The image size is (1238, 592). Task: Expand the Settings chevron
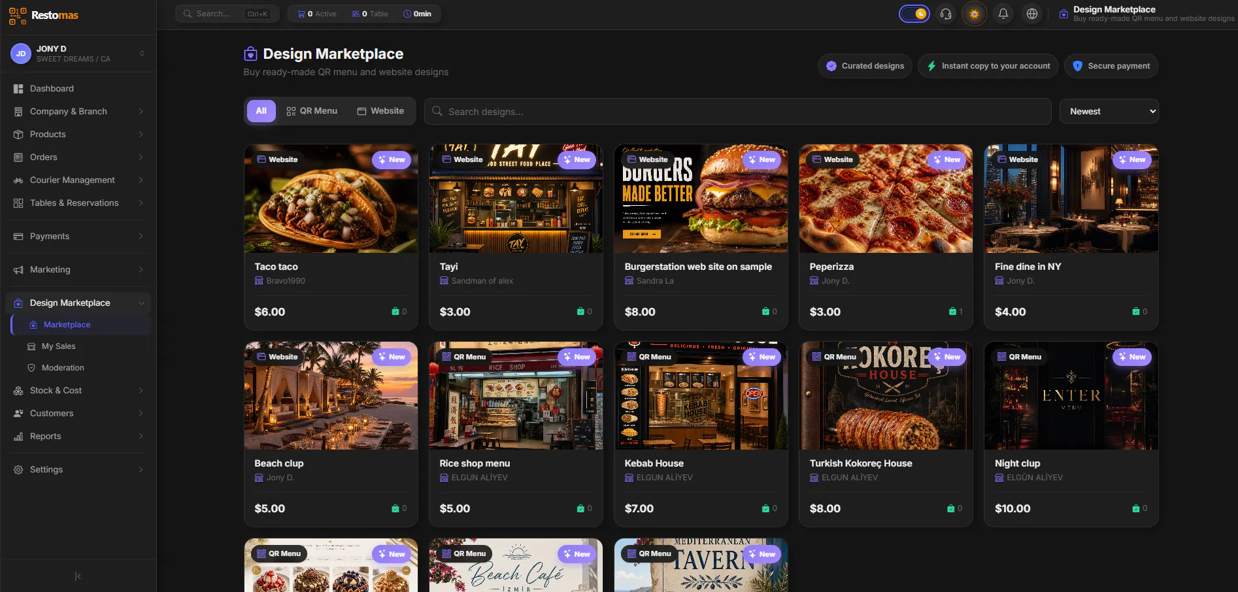(141, 470)
